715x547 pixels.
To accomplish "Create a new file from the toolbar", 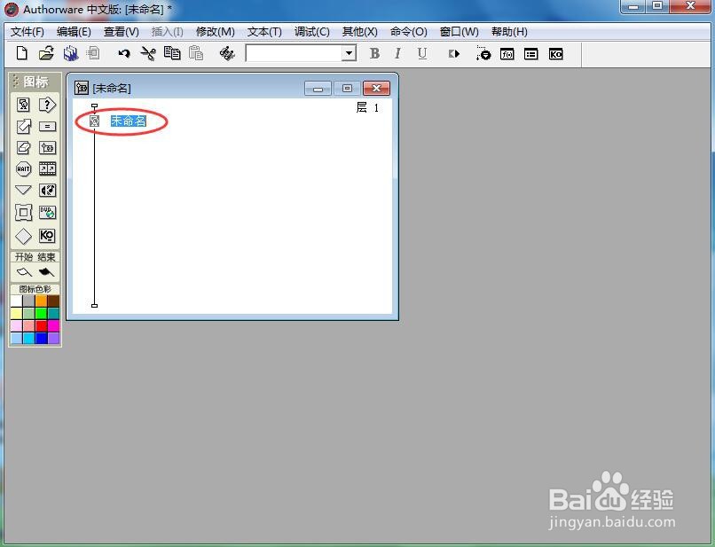I will pos(21,53).
